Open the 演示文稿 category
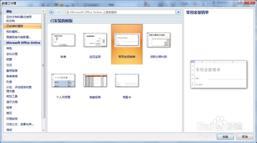This screenshot has height=143, width=257. coord(12,102)
